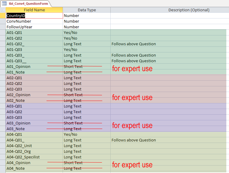Open the Data Type cell for CountryID
The image size is (229, 173).
[x=86, y=15]
